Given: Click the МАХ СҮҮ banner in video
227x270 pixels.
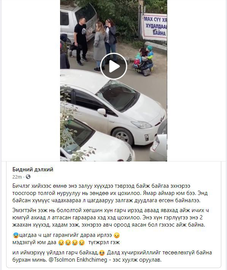Looking at the screenshot, I should 155,27.
